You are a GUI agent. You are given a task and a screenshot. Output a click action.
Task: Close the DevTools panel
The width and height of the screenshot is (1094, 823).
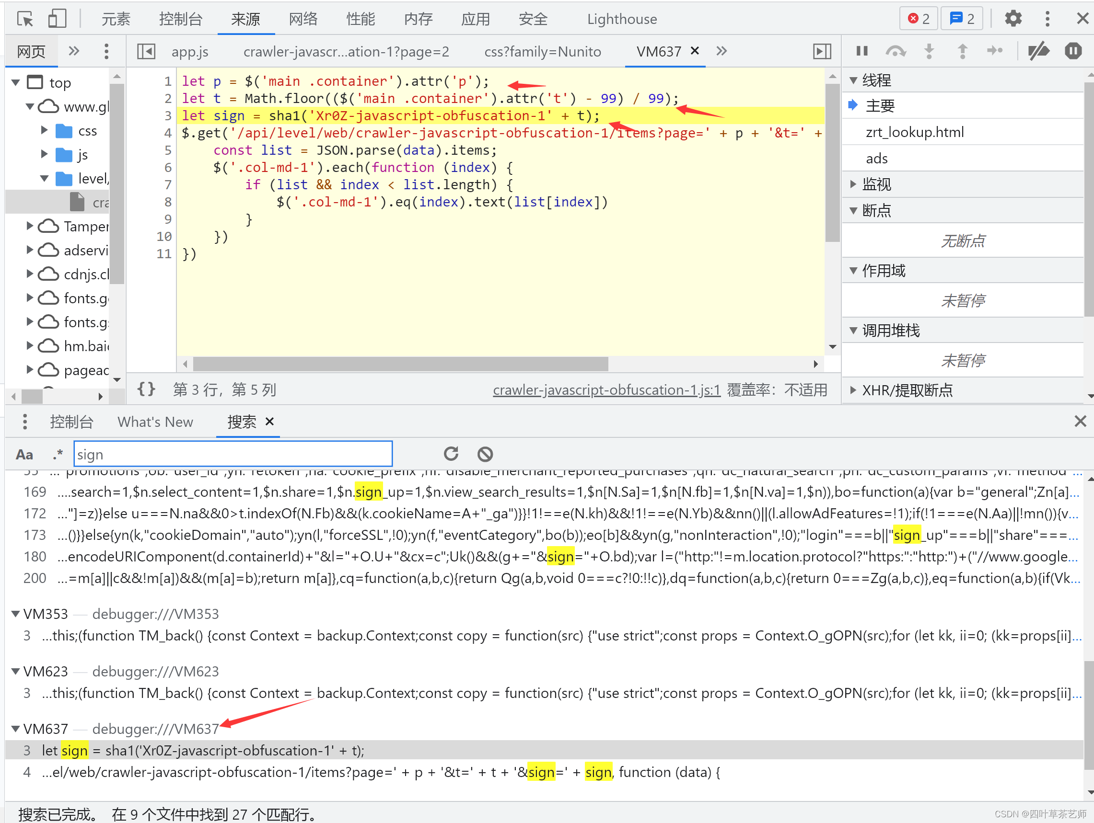point(1082,19)
